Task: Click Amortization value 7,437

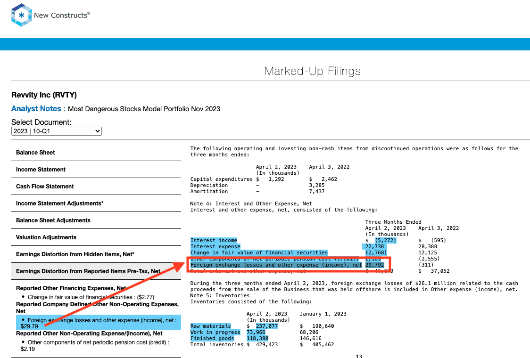Action: 317,192
